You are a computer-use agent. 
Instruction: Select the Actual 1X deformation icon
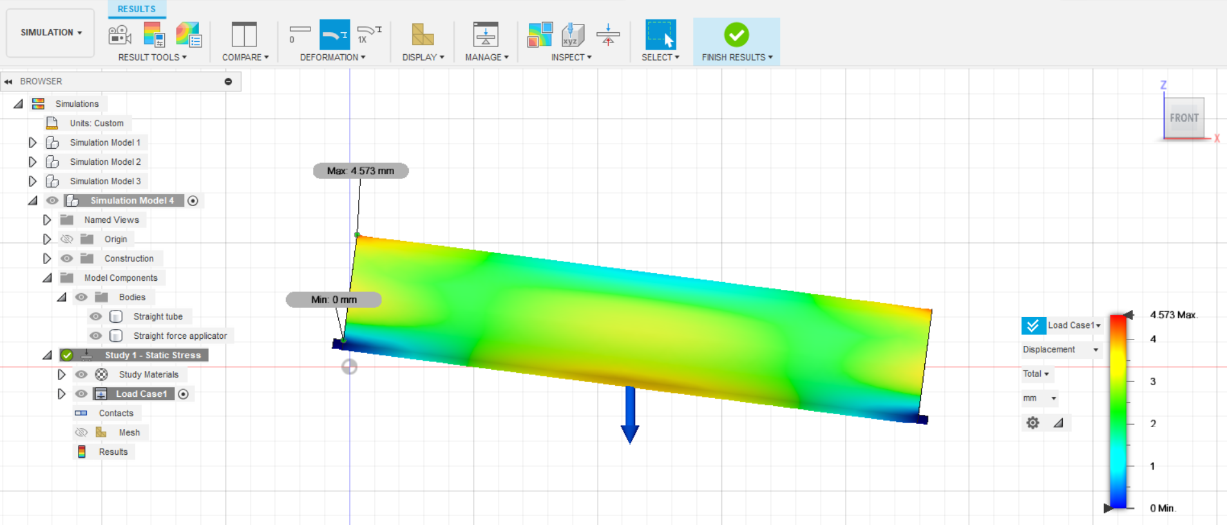(370, 35)
